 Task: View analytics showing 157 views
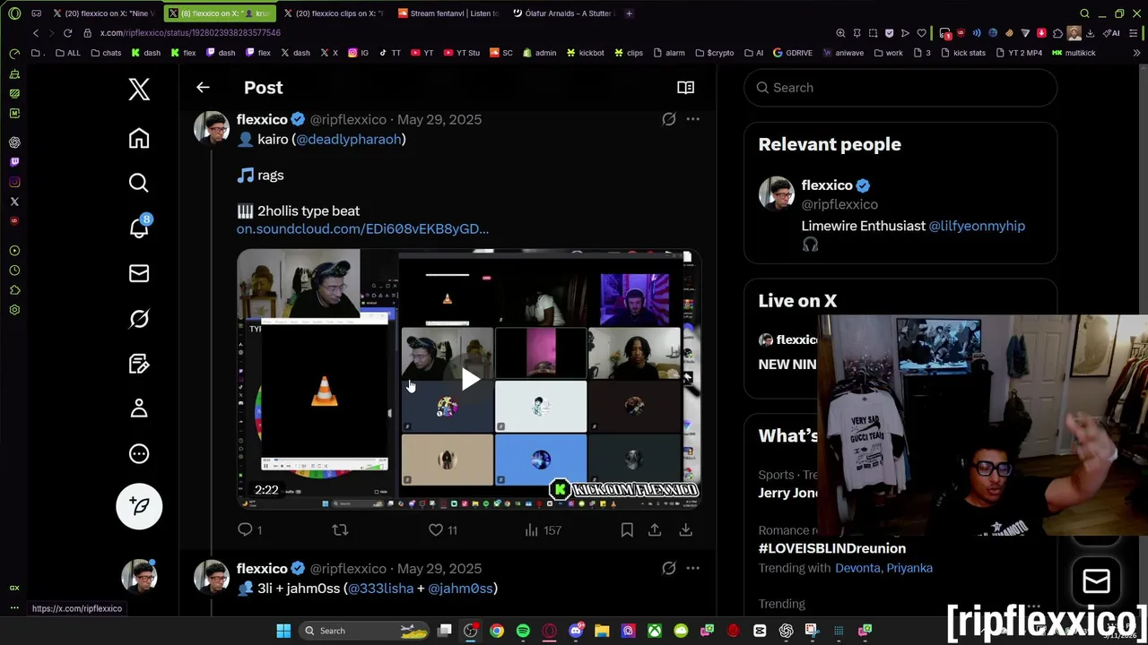543,529
